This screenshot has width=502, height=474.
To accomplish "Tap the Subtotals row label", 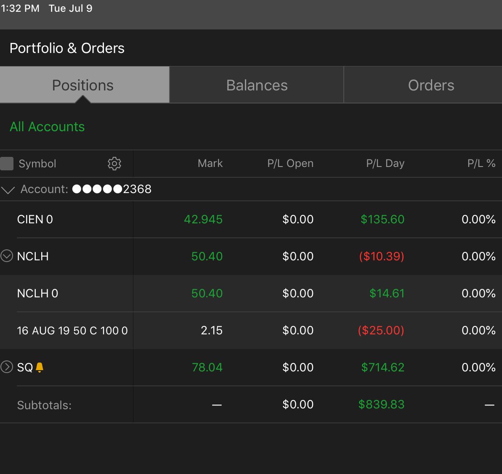I will [x=44, y=405].
